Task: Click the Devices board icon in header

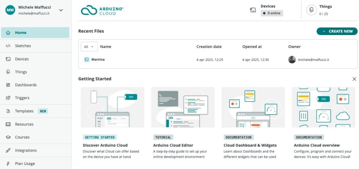Action: 253,10
